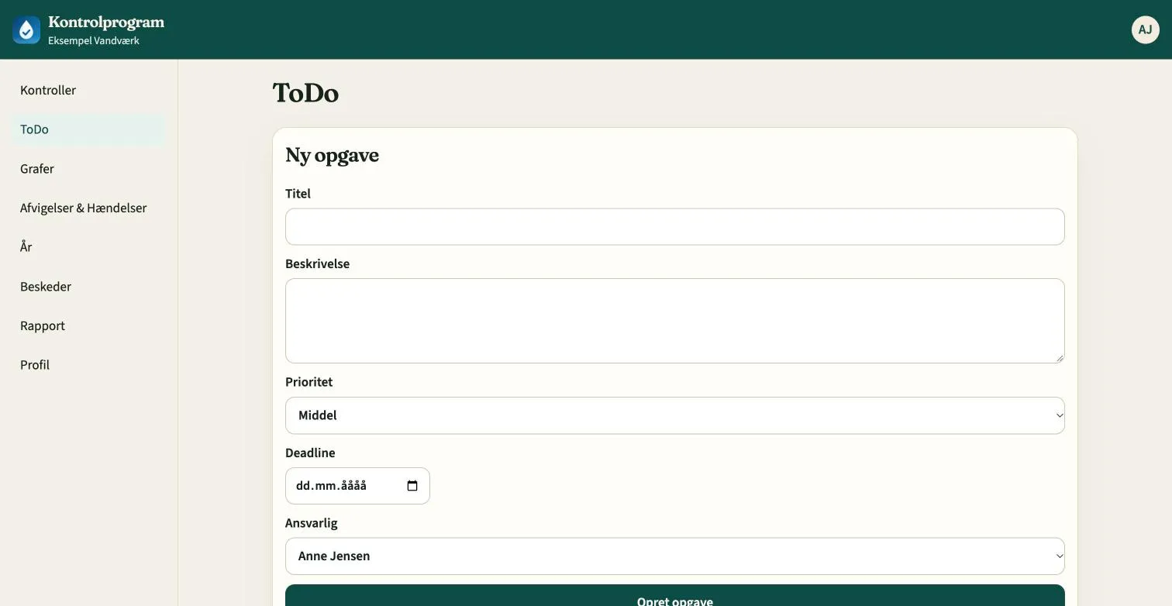Focus the Titel input field
The height and width of the screenshot is (606, 1172).
[674, 227]
